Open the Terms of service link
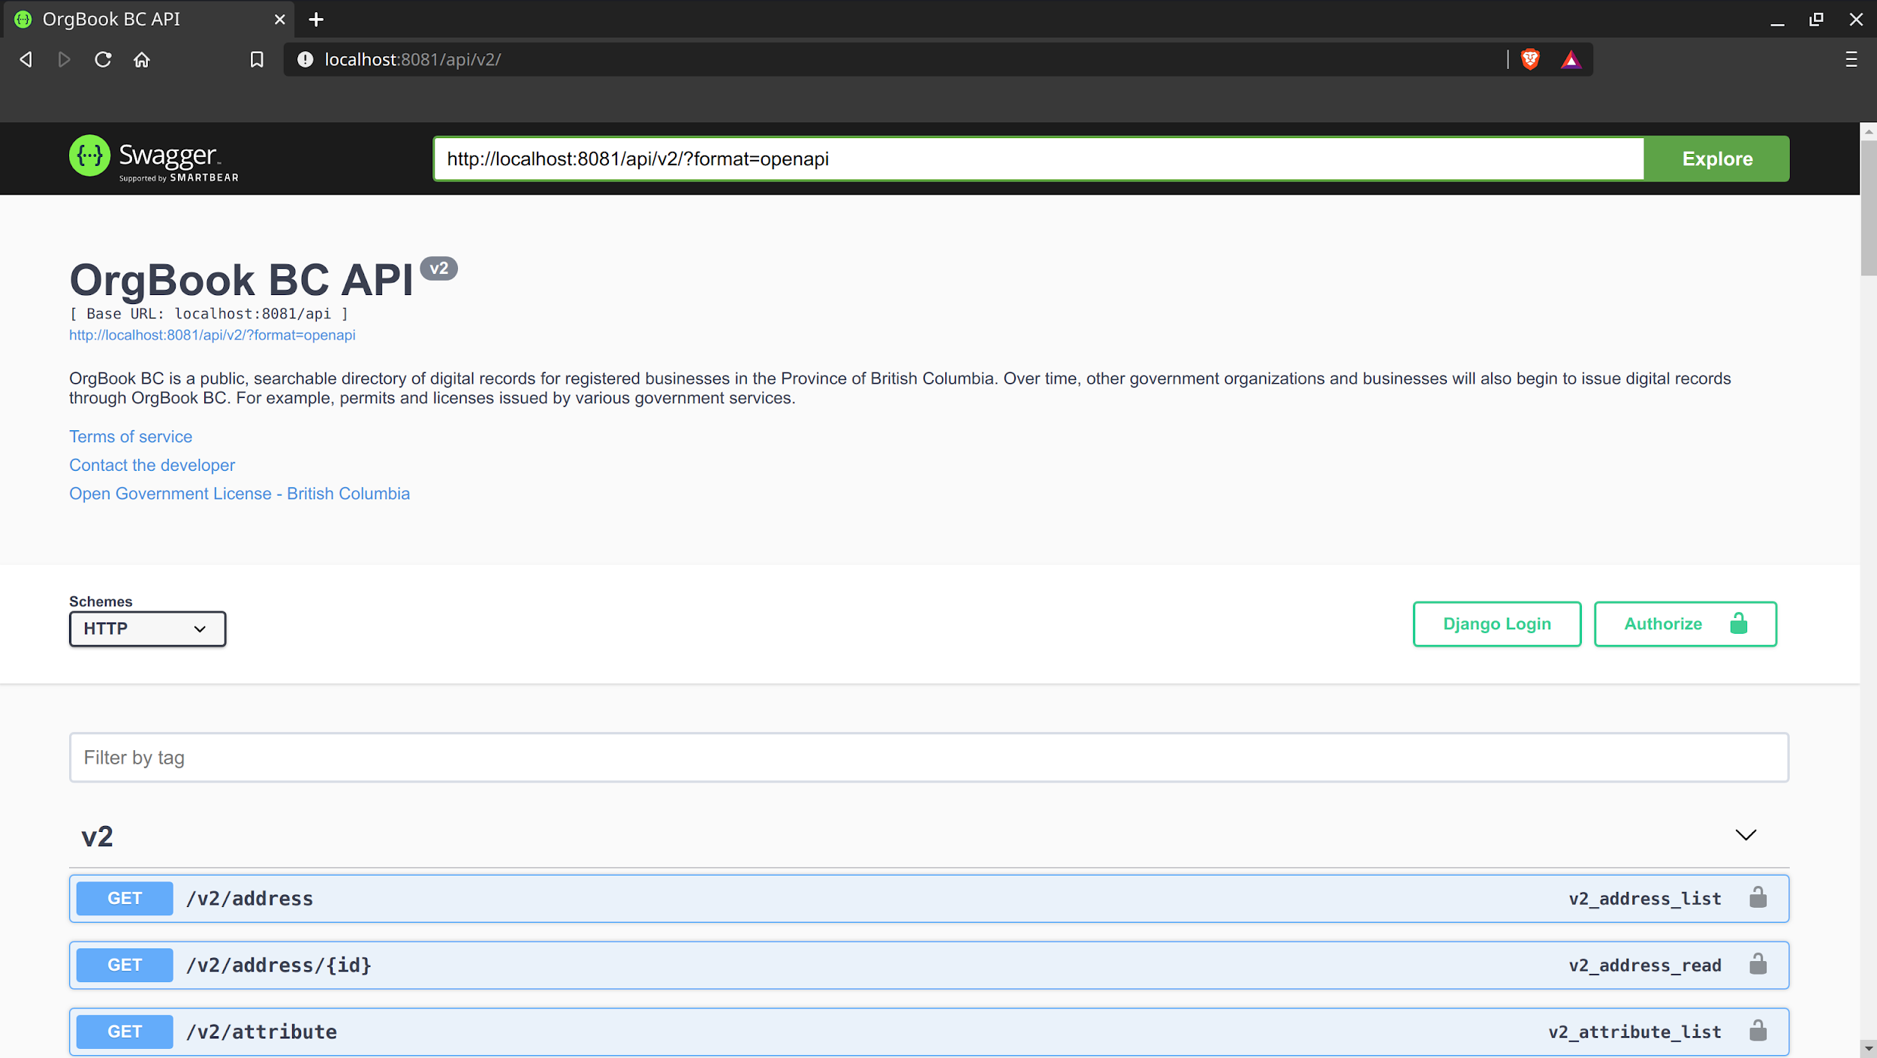 click(131, 436)
